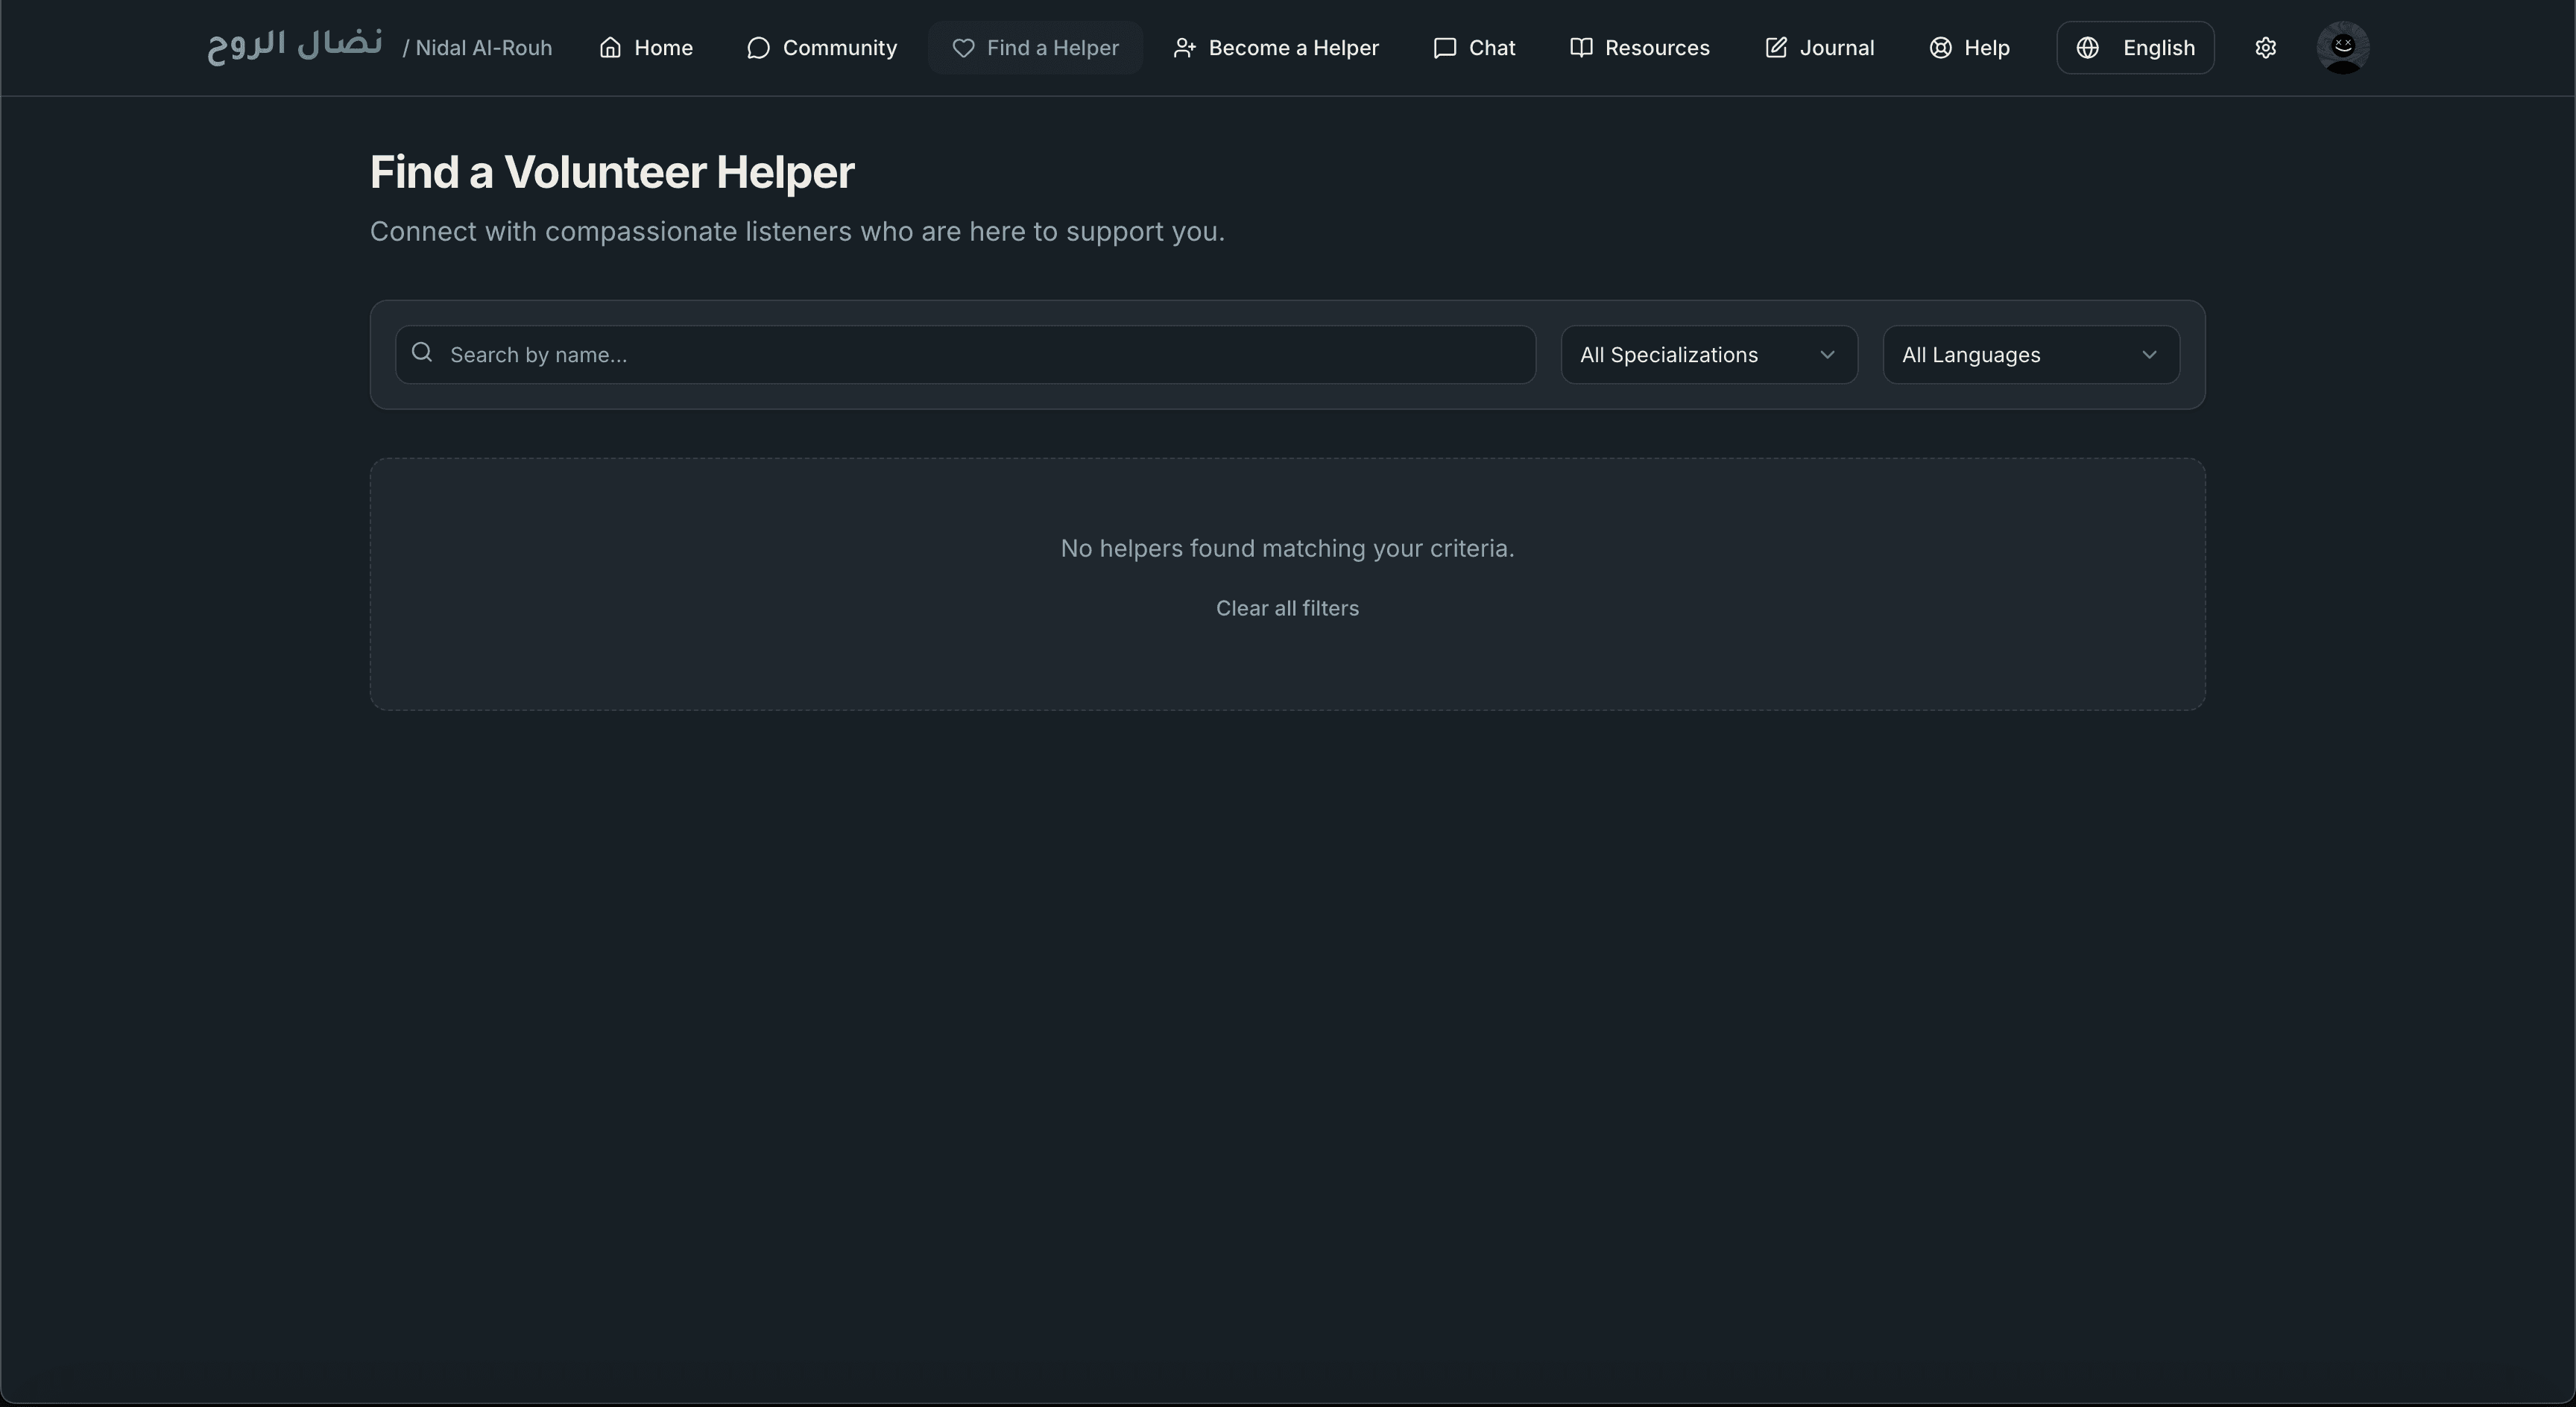
Task: Select the Find a Helper tab
Action: tap(1035, 48)
